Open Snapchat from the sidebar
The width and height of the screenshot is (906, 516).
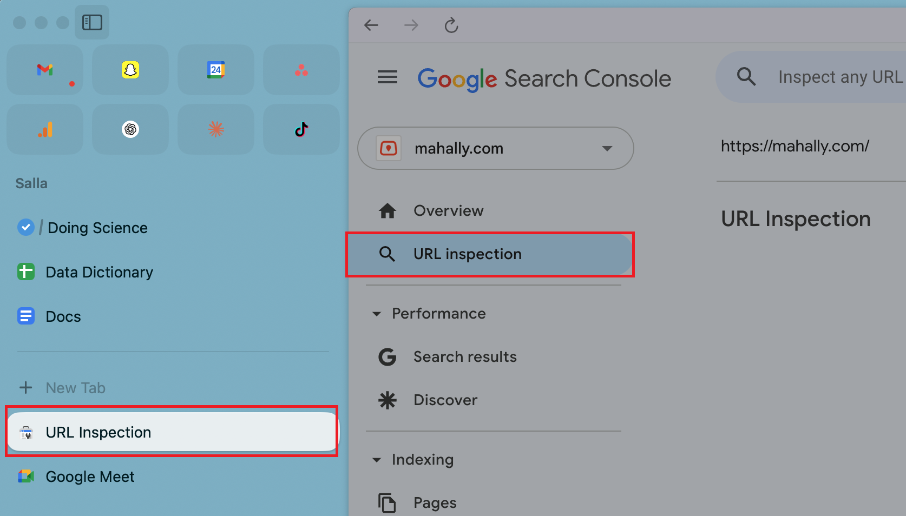click(130, 70)
